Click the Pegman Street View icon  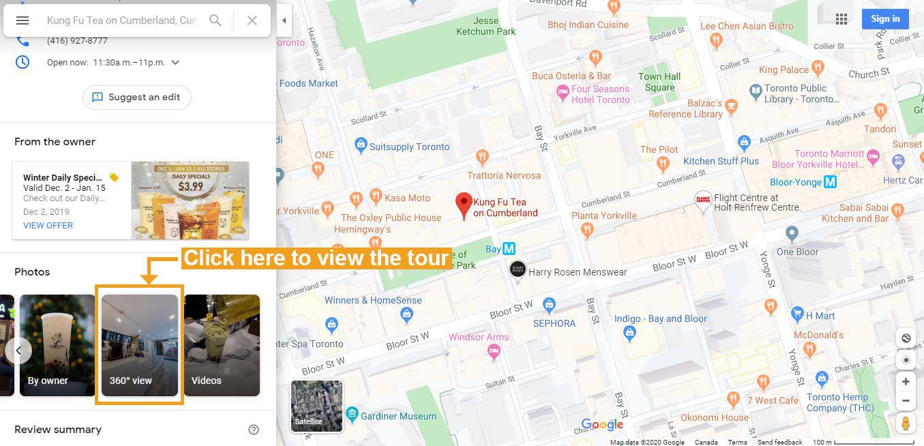906,423
